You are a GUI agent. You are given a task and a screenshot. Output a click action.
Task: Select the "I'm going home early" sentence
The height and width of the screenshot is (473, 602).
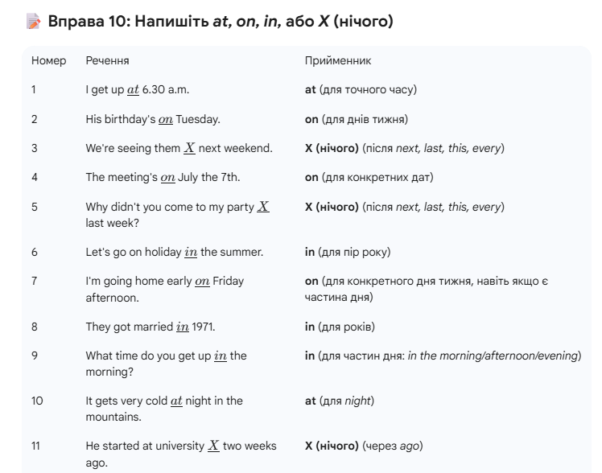pos(164,289)
